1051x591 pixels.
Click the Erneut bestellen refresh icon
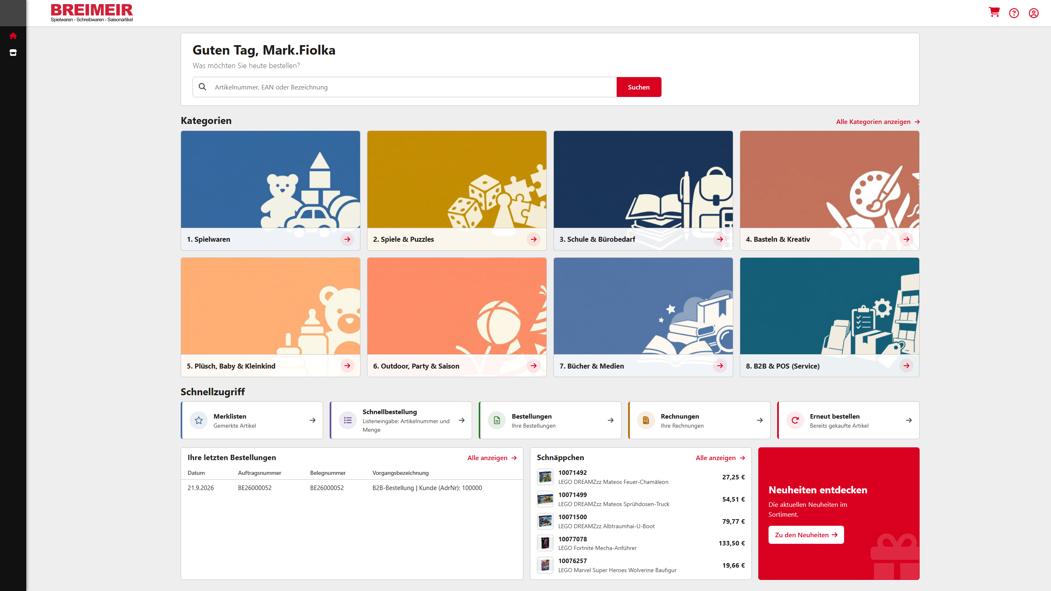click(795, 420)
